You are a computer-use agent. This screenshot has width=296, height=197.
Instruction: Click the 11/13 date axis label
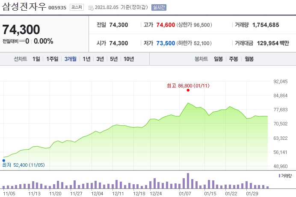click(x=34, y=194)
